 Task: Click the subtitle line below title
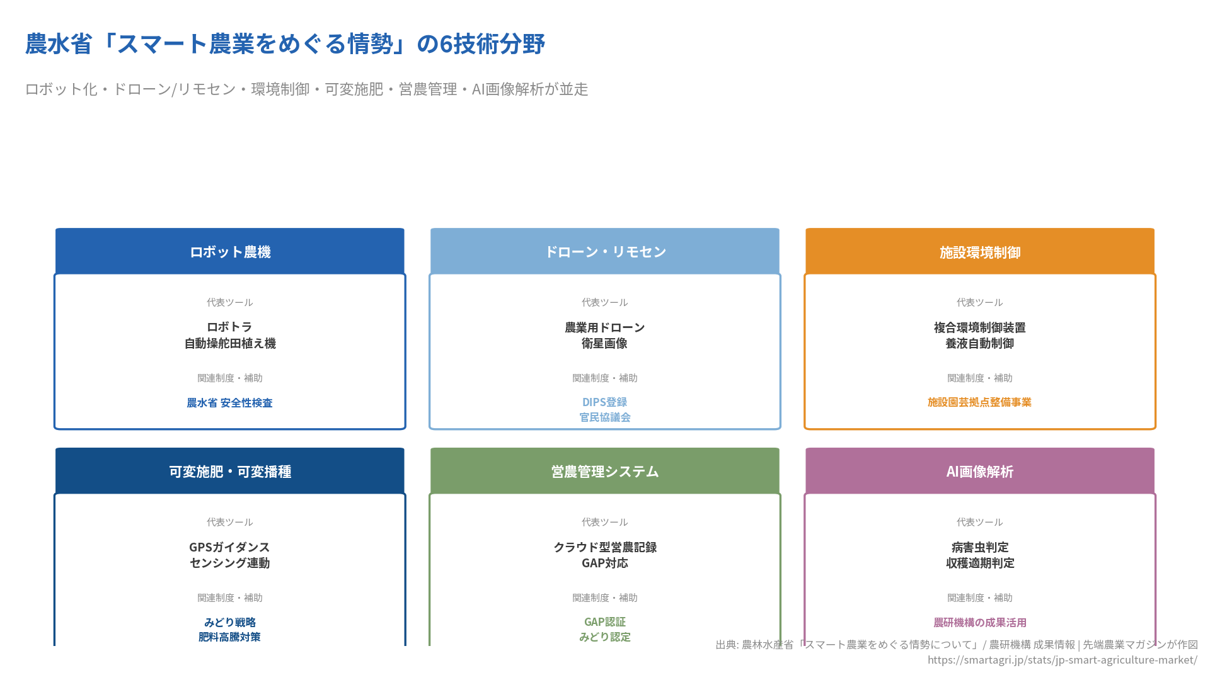pyautogui.click(x=306, y=89)
